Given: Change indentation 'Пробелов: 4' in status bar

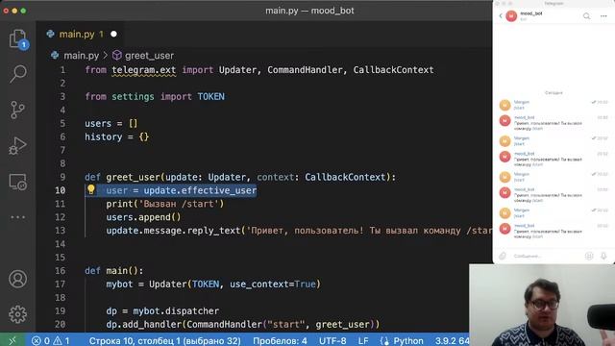Looking at the screenshot, I should click(x=280, y=340).
